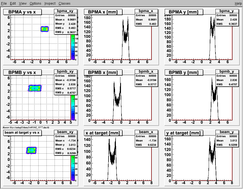Click the x-axis of BPMB y vs x plot

click(40, 121)
